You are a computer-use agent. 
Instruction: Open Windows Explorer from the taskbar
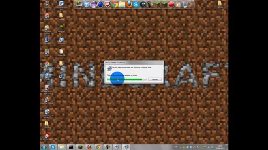coord(62,147)
